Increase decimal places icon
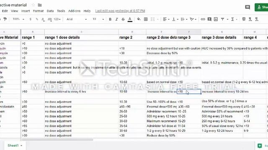 [49, 20]
